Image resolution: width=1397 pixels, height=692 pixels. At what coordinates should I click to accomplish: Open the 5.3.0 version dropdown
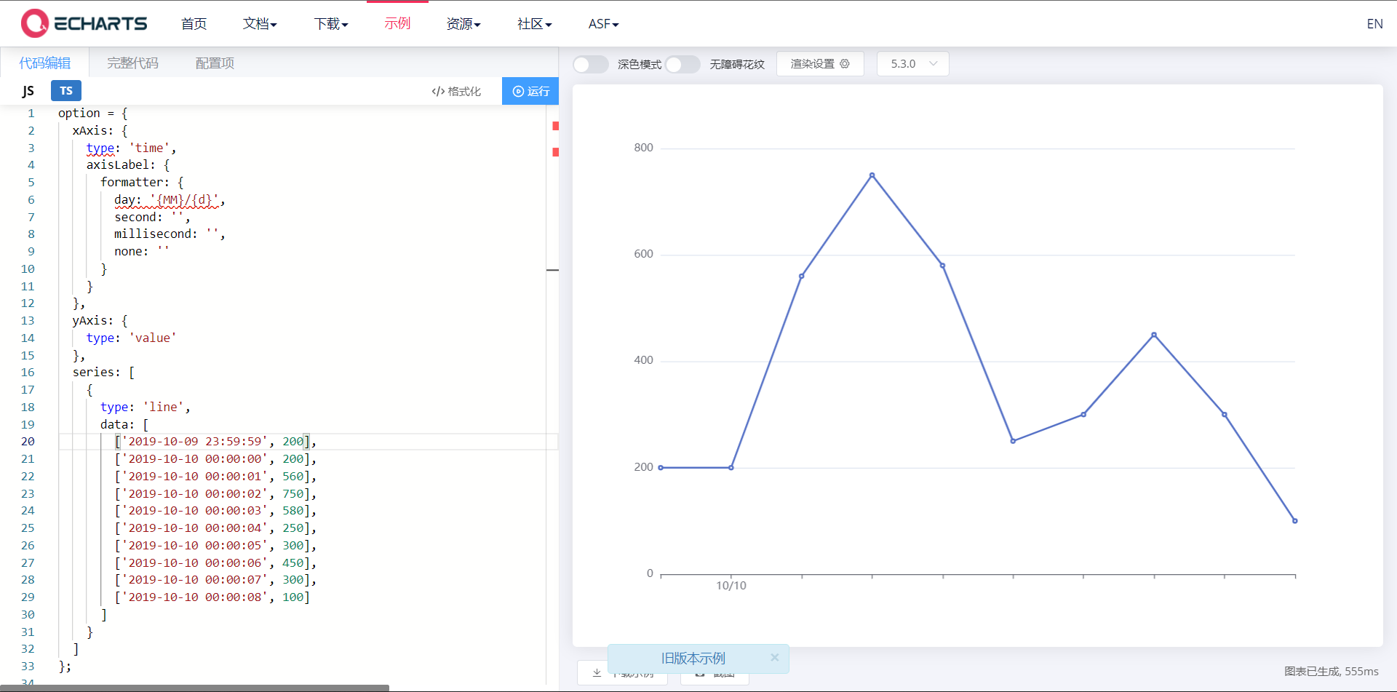click(912, 63)
